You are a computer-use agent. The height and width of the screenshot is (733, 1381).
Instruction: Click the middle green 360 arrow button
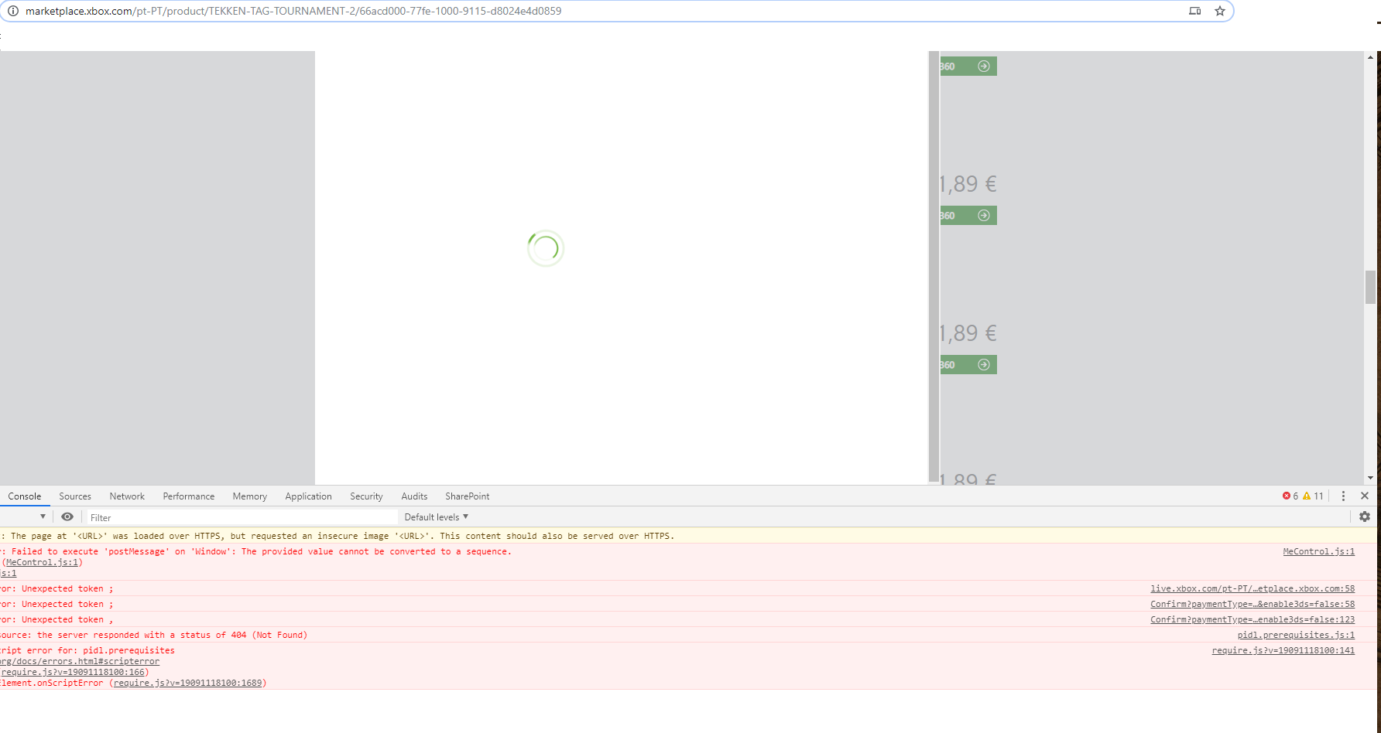968,215
